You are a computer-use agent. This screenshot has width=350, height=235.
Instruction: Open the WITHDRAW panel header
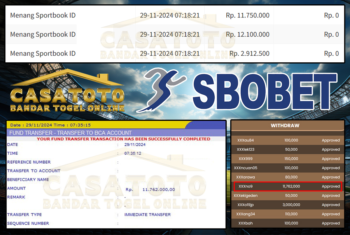pyautogui.click(x=287, y=126)
